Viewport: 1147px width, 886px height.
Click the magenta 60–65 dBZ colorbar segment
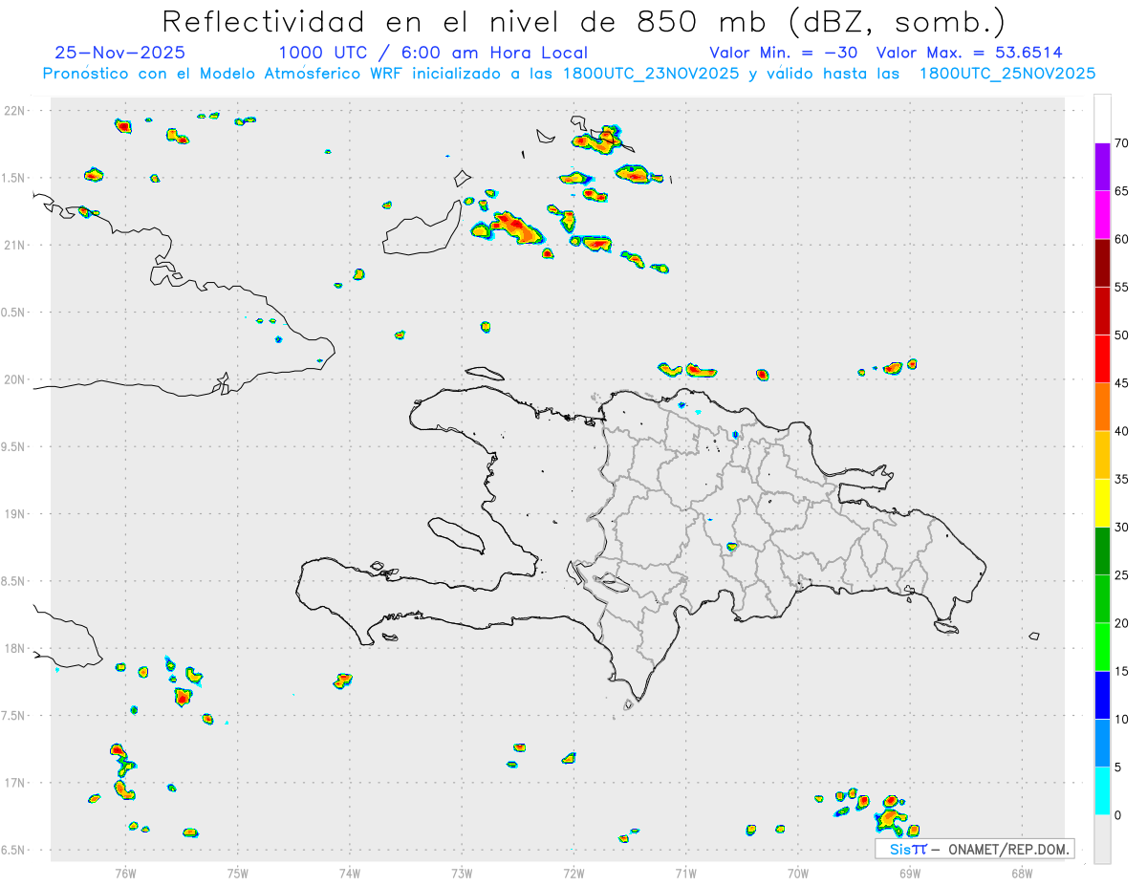[x=1102, y=214]
